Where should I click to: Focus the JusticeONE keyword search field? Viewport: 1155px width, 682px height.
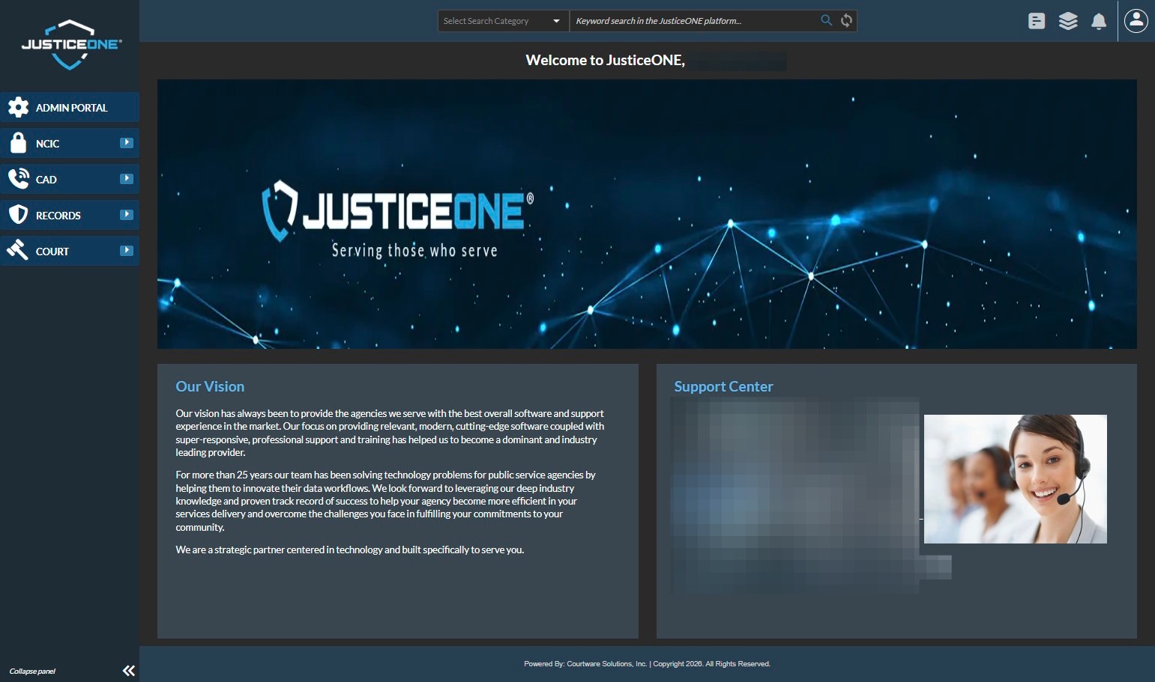click(x=694, y=21)
